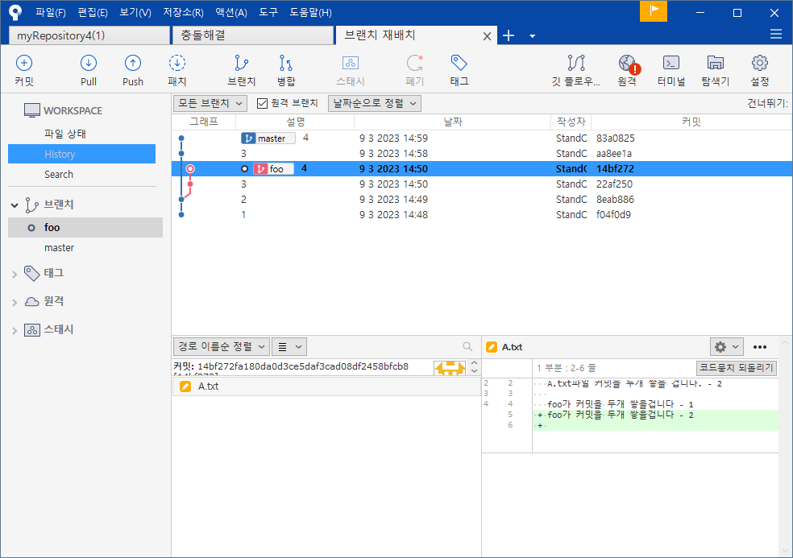Expand the Remotes (원격) sidebar section

(15, 302)
